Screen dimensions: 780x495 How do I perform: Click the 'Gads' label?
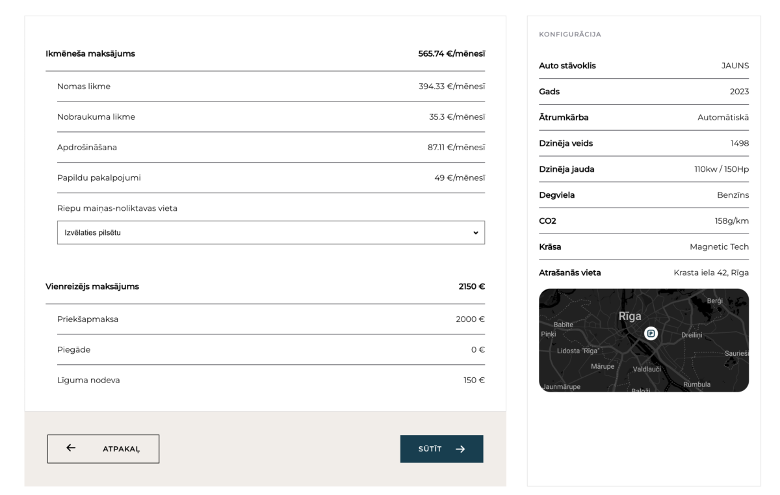point(549,92)
